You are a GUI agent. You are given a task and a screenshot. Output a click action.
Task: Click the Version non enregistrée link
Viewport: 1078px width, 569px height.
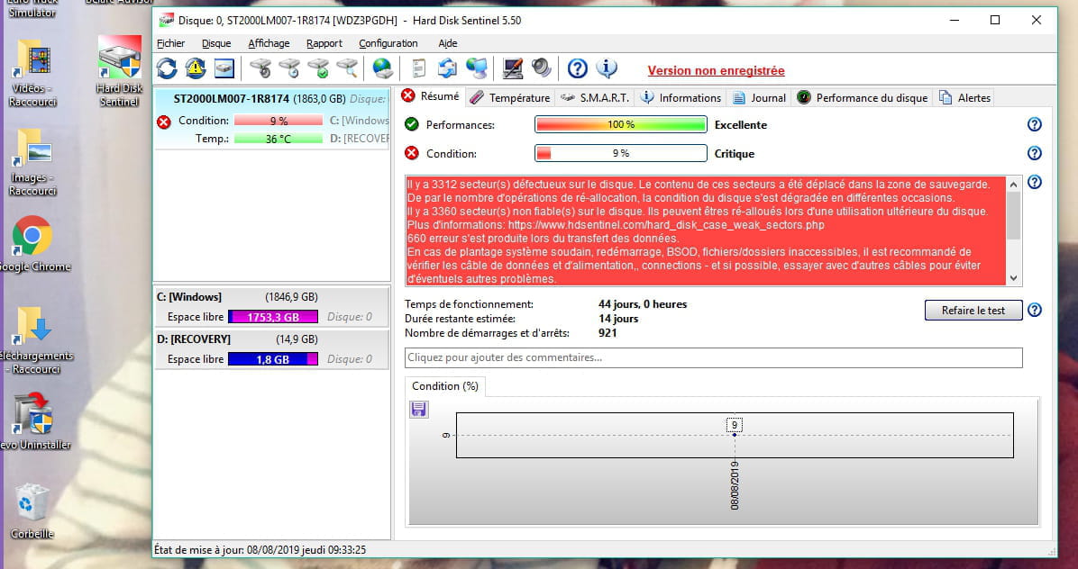(x=716, y=71)
